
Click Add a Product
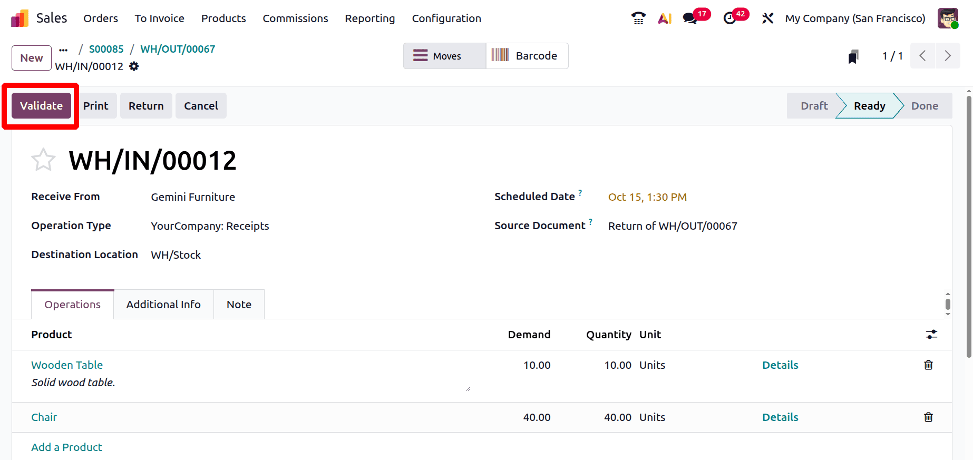(x=66, y=447)
